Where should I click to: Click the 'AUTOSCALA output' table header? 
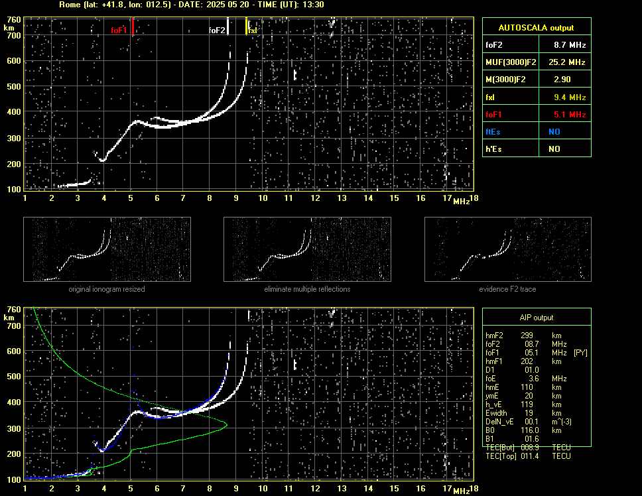[x=537, y=28]
